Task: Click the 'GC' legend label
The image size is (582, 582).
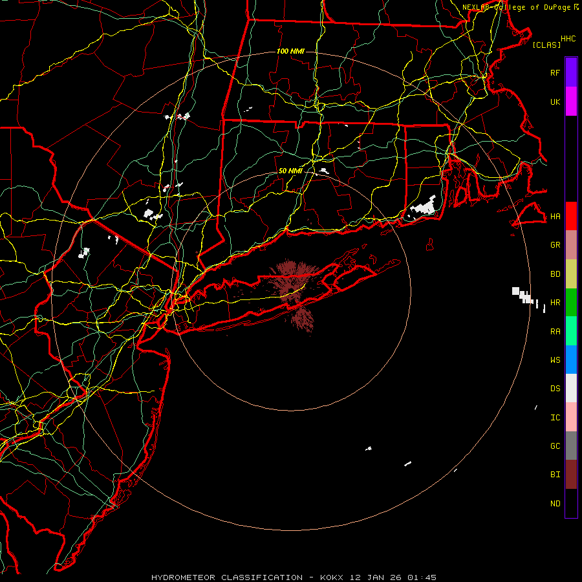Action: pyautogui.click(x=555, y=446)
